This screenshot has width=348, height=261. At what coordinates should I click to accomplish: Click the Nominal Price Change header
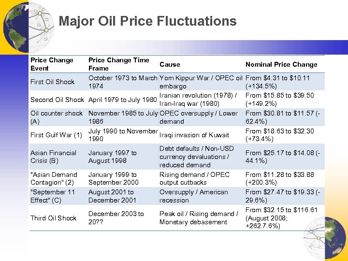[x=281, y=64]
